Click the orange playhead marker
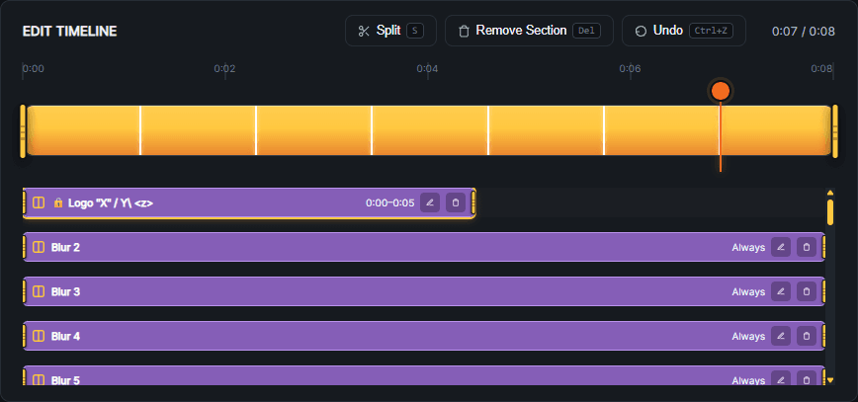 pyautogui.click(x=720, y=91)
